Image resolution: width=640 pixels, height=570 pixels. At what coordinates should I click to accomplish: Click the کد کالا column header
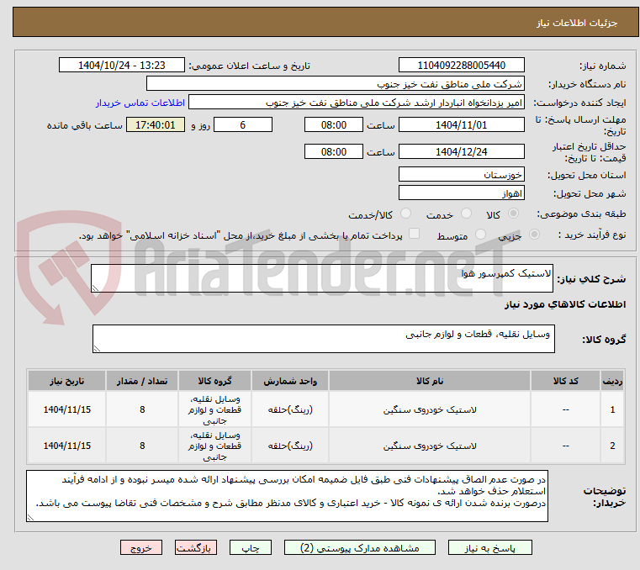(x=565, y=381)
